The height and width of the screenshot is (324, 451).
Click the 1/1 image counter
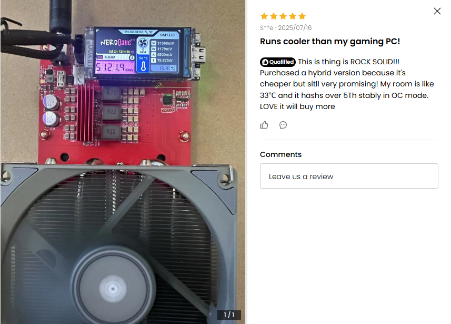[x=229, y=315]
